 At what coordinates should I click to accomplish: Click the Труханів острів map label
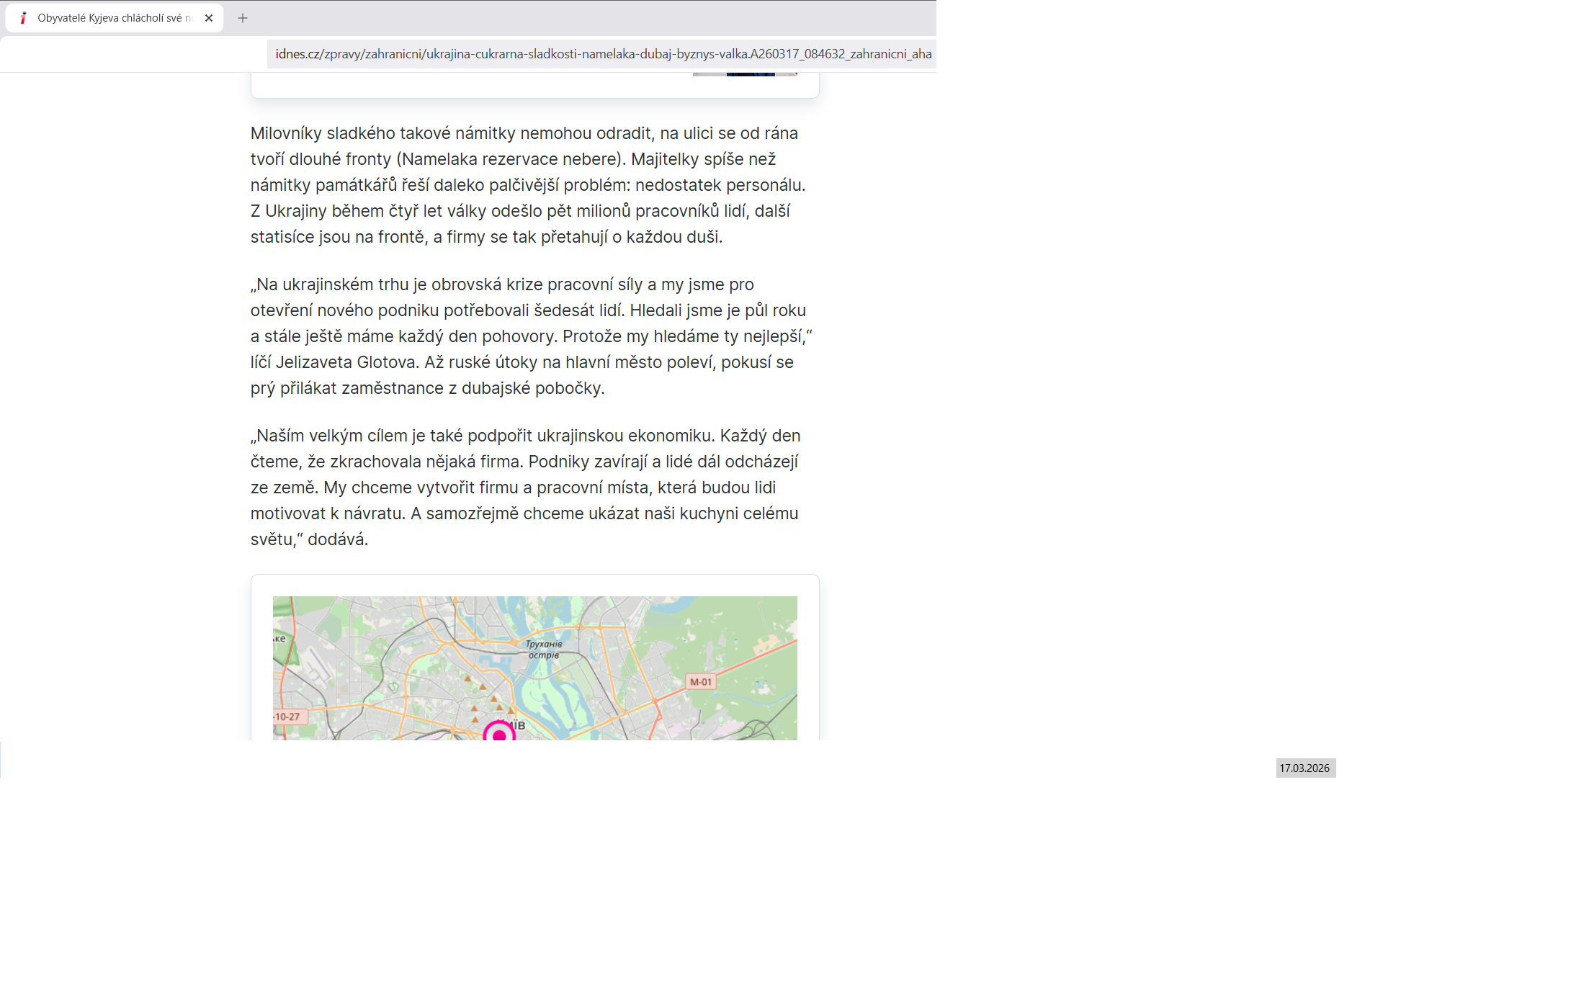point(544,650)
